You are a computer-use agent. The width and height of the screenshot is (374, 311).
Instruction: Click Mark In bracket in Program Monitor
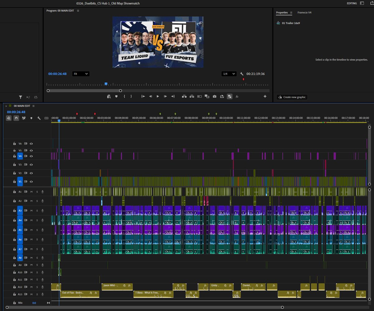124,97
